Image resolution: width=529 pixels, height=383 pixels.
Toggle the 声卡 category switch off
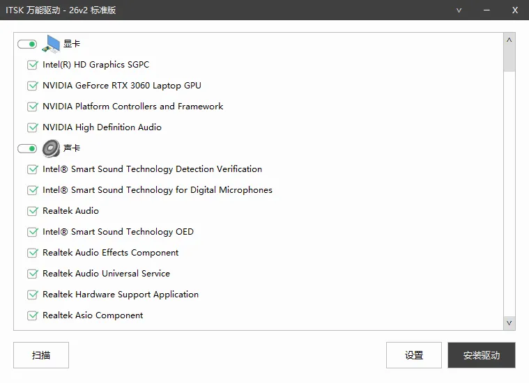tap(27, 148)
